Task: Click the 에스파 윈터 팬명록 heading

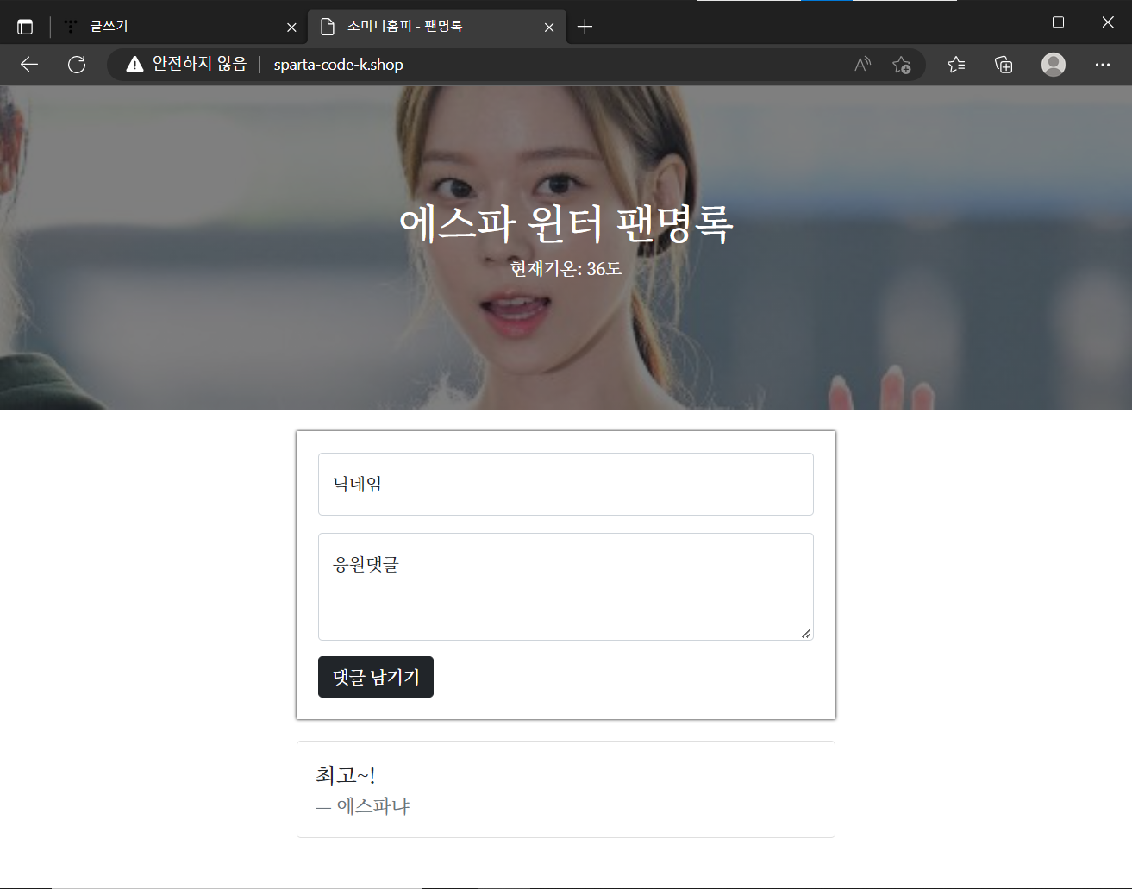Action: (566, 223)
